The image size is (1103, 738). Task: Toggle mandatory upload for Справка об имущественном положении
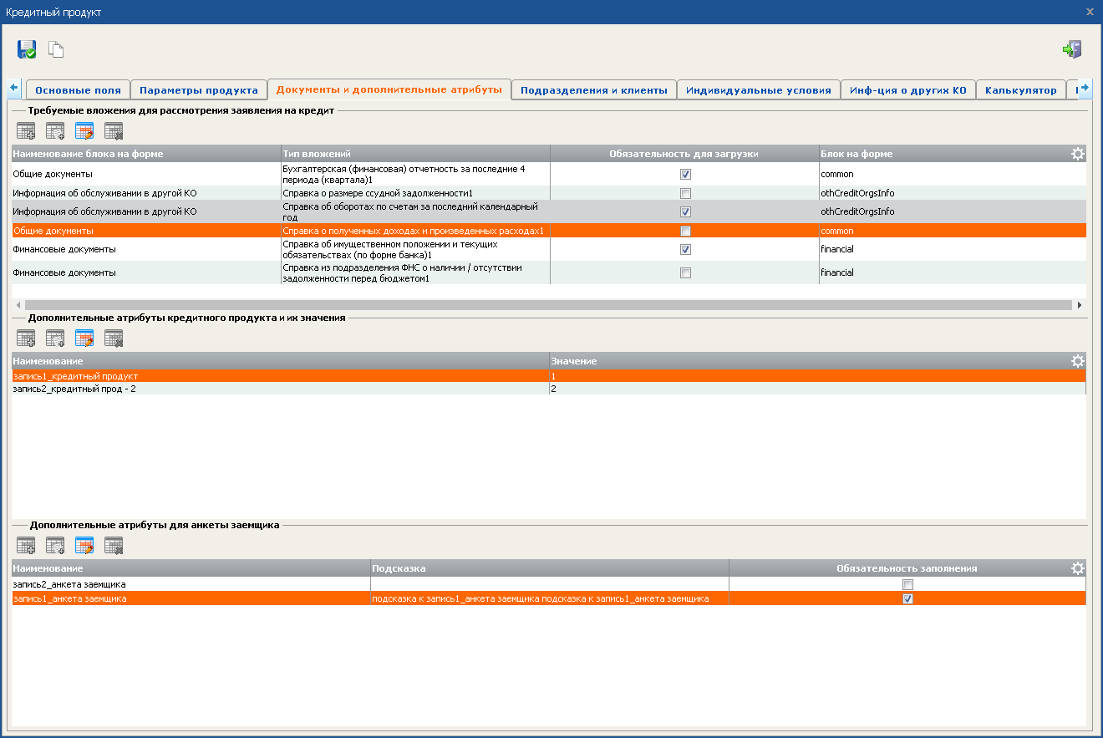(x=685, y=249)
